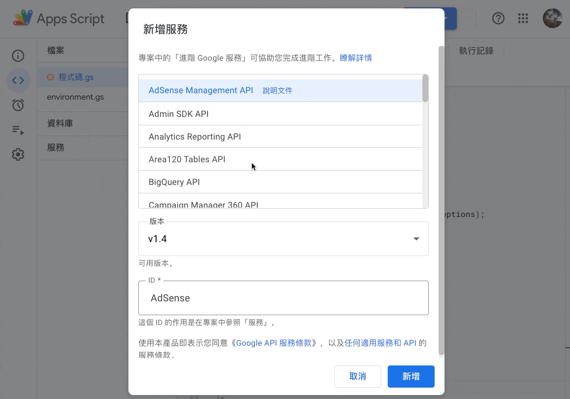Open the Triggers alarm clock icon
Screen dimensions: 570x399
point(18,105)
